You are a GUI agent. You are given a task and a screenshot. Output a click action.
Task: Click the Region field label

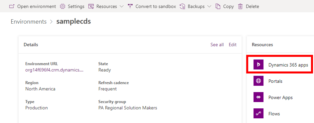click(x=32, y=83)
